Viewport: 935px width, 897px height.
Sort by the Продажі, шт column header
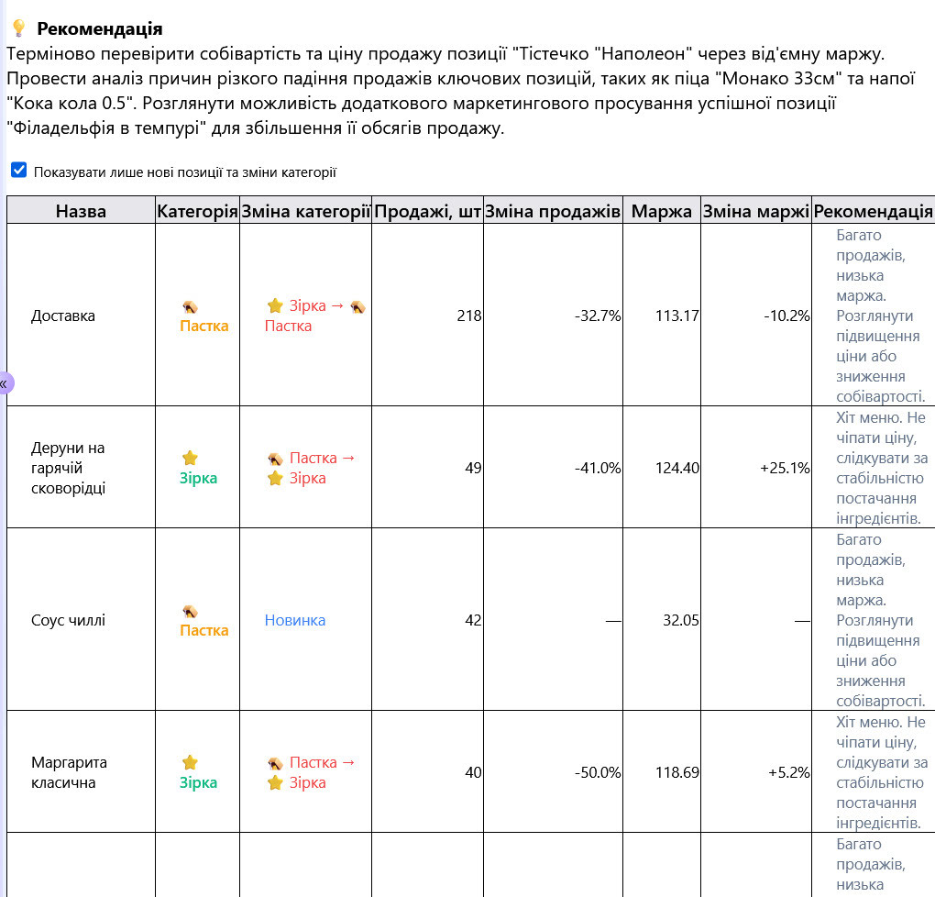tap(427, 211)
